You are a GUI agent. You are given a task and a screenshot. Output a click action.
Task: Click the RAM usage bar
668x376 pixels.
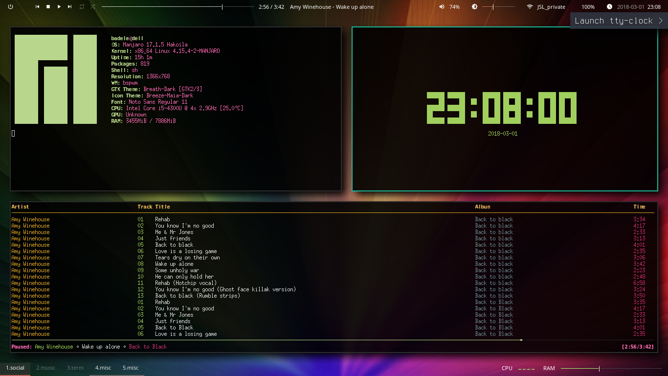click(611, 368)
